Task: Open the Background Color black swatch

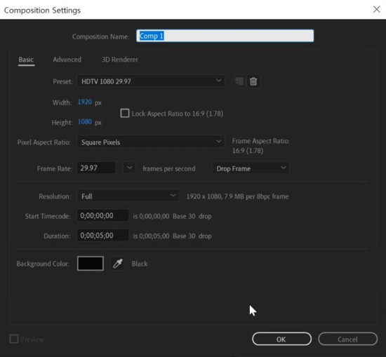Action: tap(91, 263)
